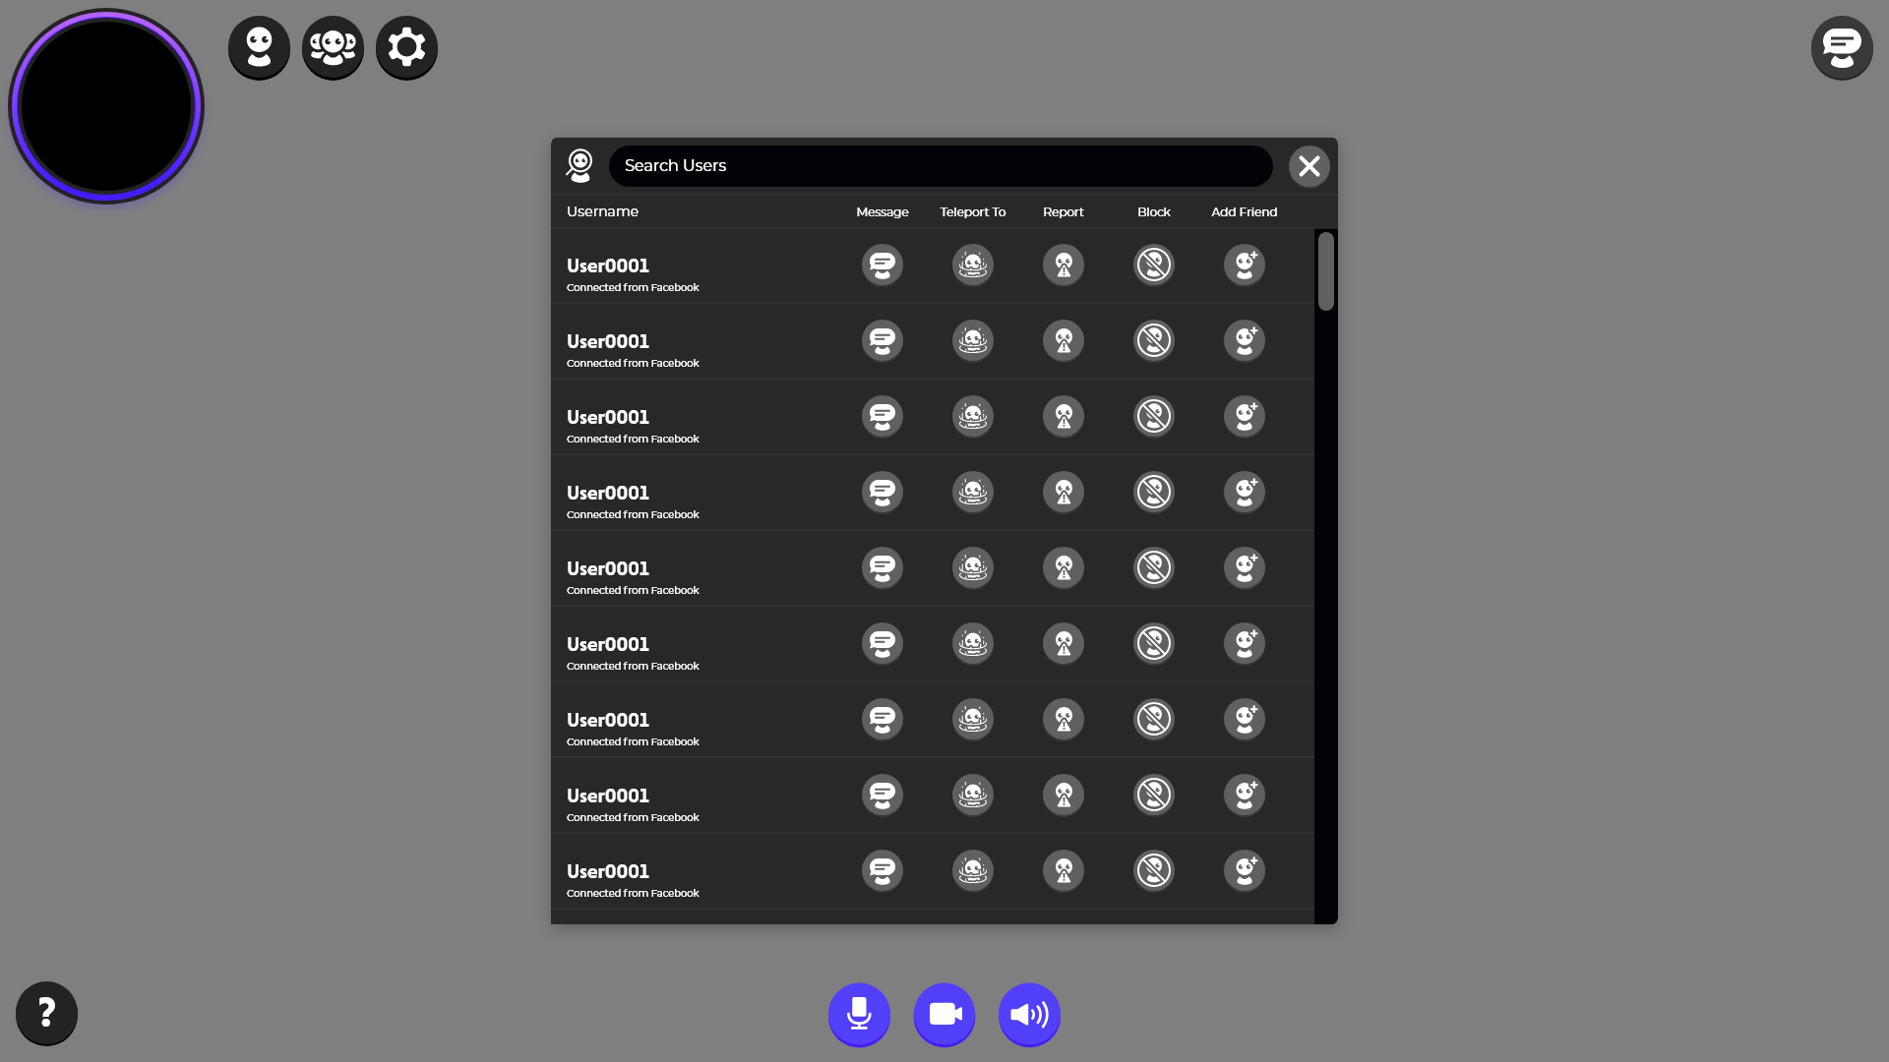Open the settings gear icon
This screenshot has height=1062, width=1889.
[x=406, y=47]
